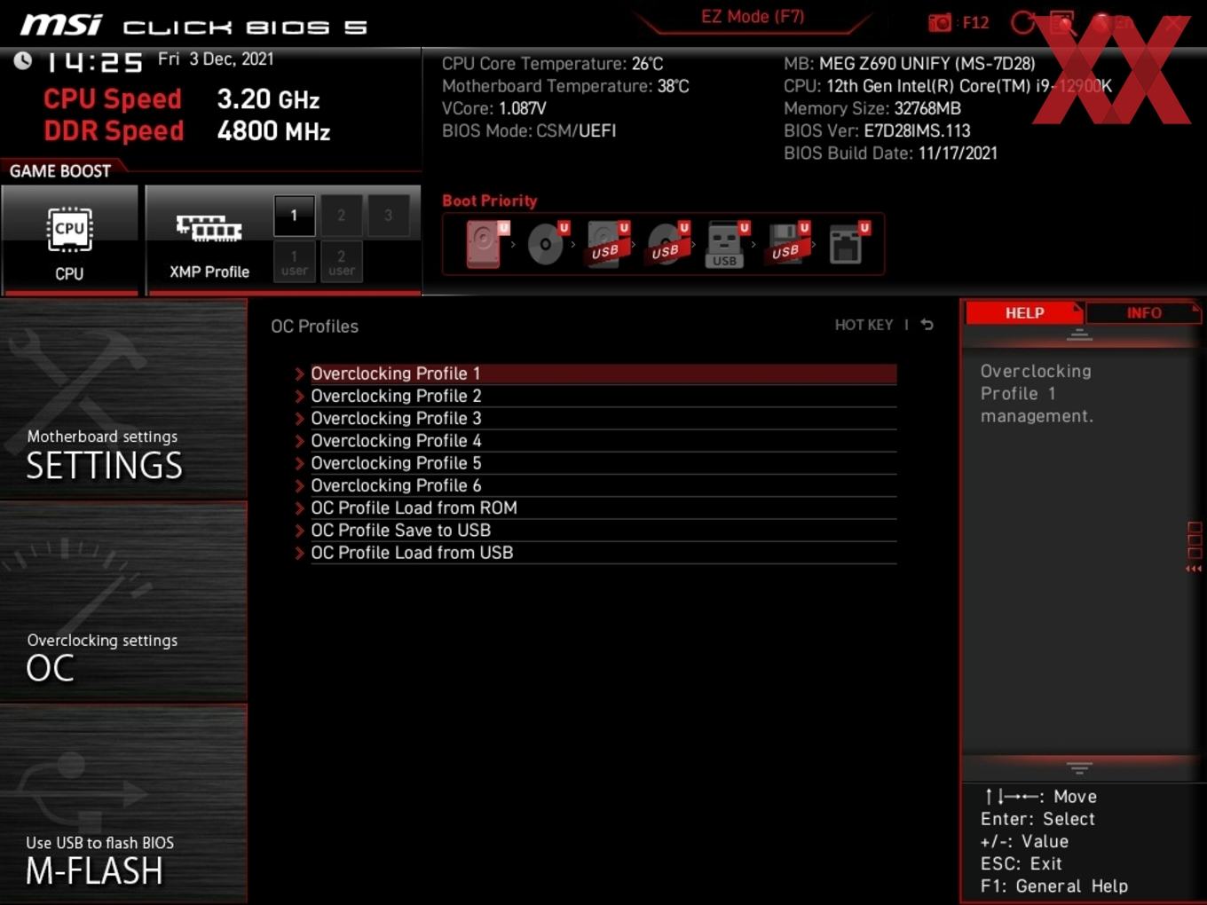Viewport: 1207px width, 905px height.
Task: Select XMP user profile 2
Action: coord(341,262)
